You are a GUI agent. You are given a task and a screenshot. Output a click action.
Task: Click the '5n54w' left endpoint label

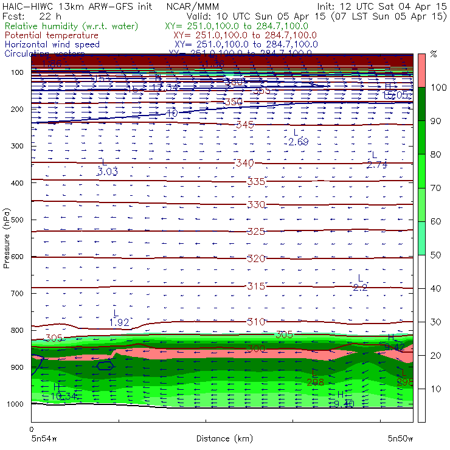click(44, 439)
